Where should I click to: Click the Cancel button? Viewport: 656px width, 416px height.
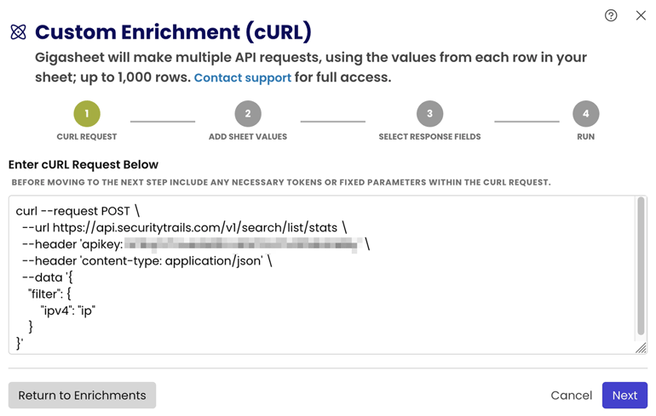click(571, 395)
